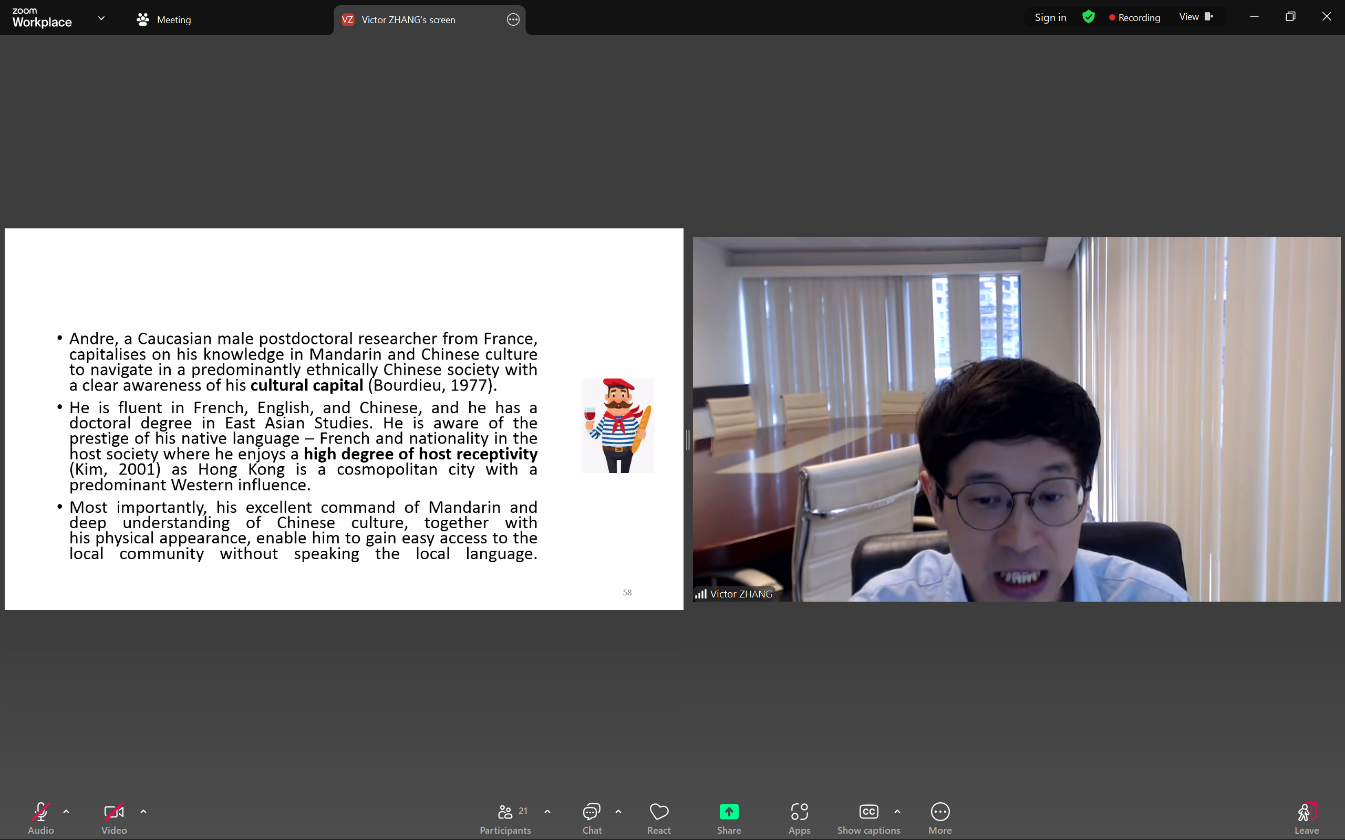Unmute the Audio microphone
The image size is (1345, 840).
40,812
